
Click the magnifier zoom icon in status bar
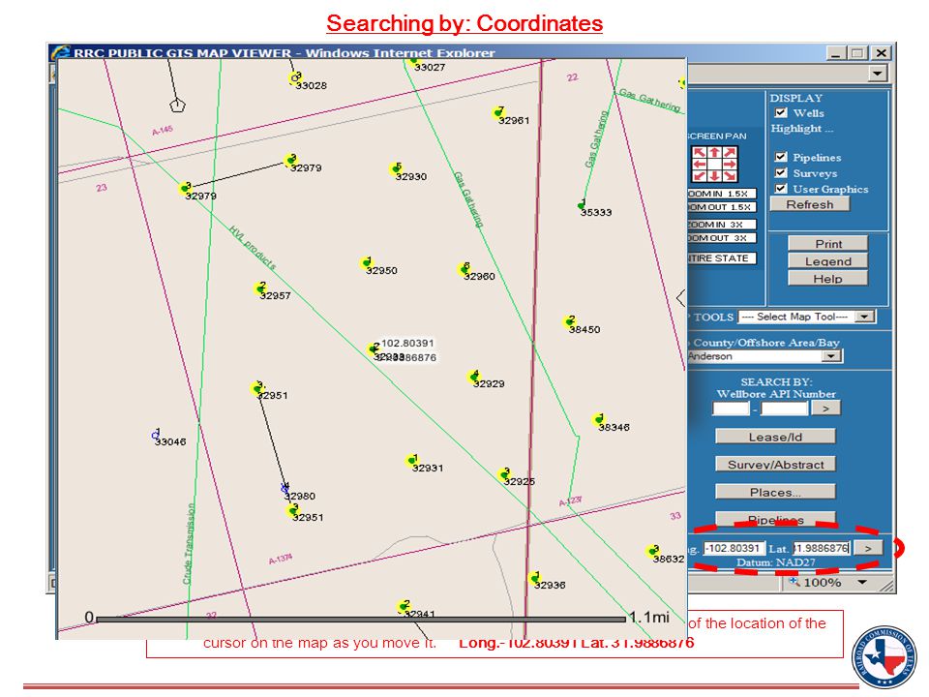[x=794, y=582]
